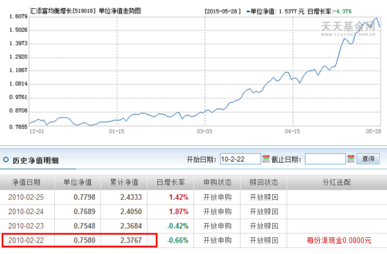Click the 01-15 x-axis label
This screenshot has height=254, width=387.
[117, 131]
